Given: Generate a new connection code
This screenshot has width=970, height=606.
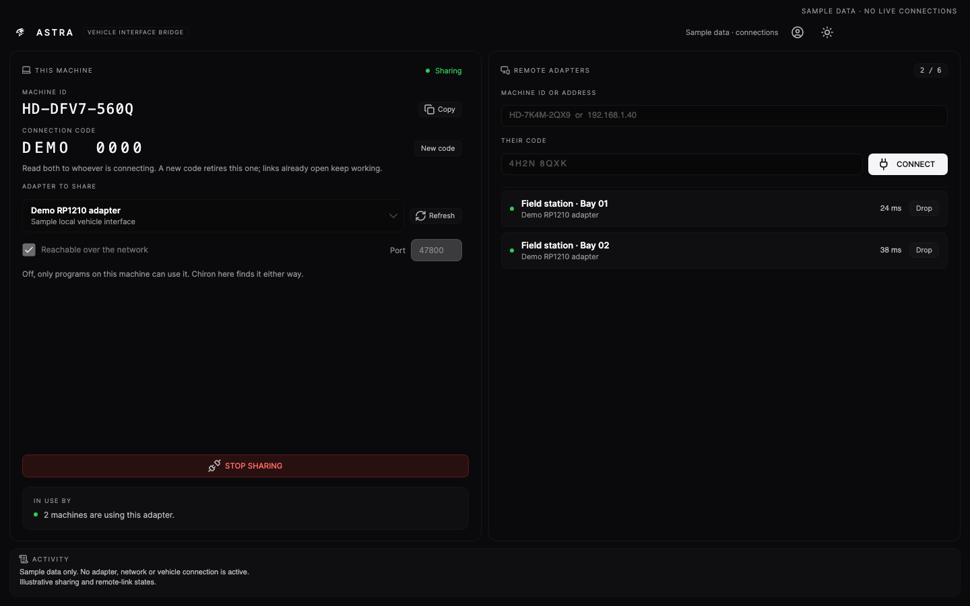Looking at the screenshot, I should click(438, 148).
